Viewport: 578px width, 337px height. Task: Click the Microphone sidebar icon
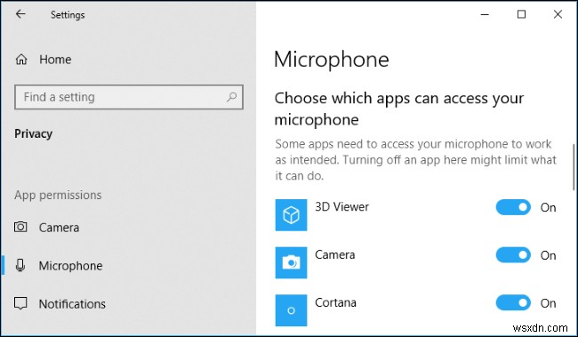click(20, 266)
